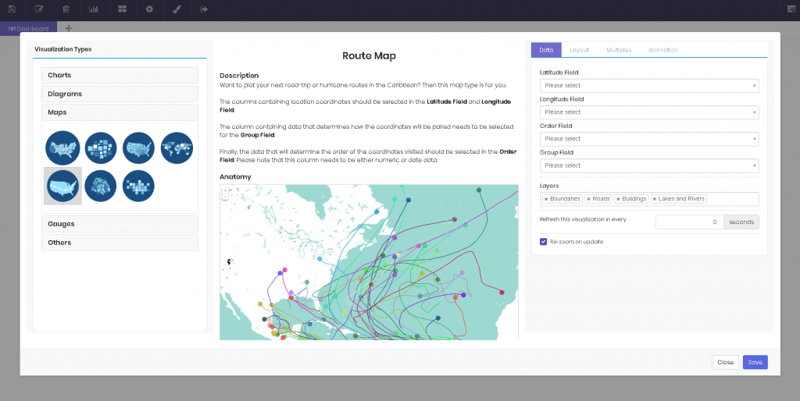Select the US counties choropleth map icon

pos(138,147)
